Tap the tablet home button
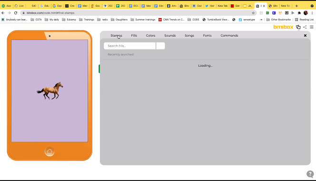Screen dimensions: 316x181 tap(49, 151)
